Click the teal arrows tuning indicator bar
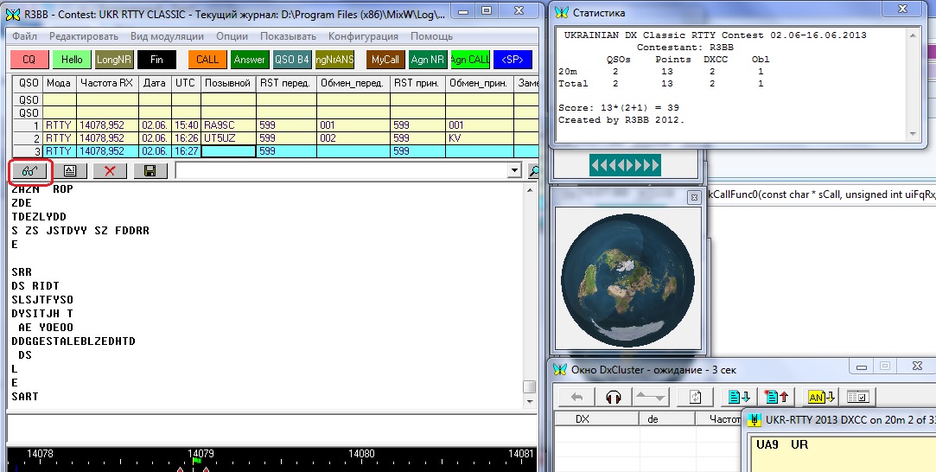The height and width of the screenshot is (472, 936). [x=625, y=165]
